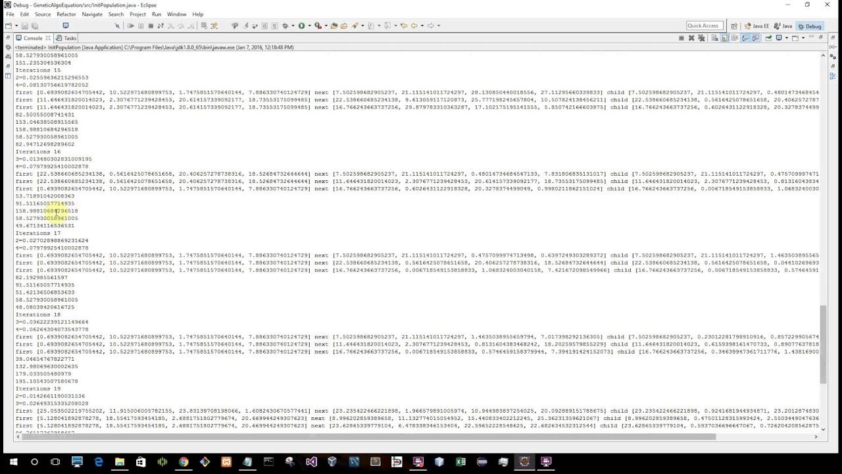This screenshot has height=474, width=842.
Task: Click the Save toolbar icon
Action: pyautogui.click(x=24, y=26)
